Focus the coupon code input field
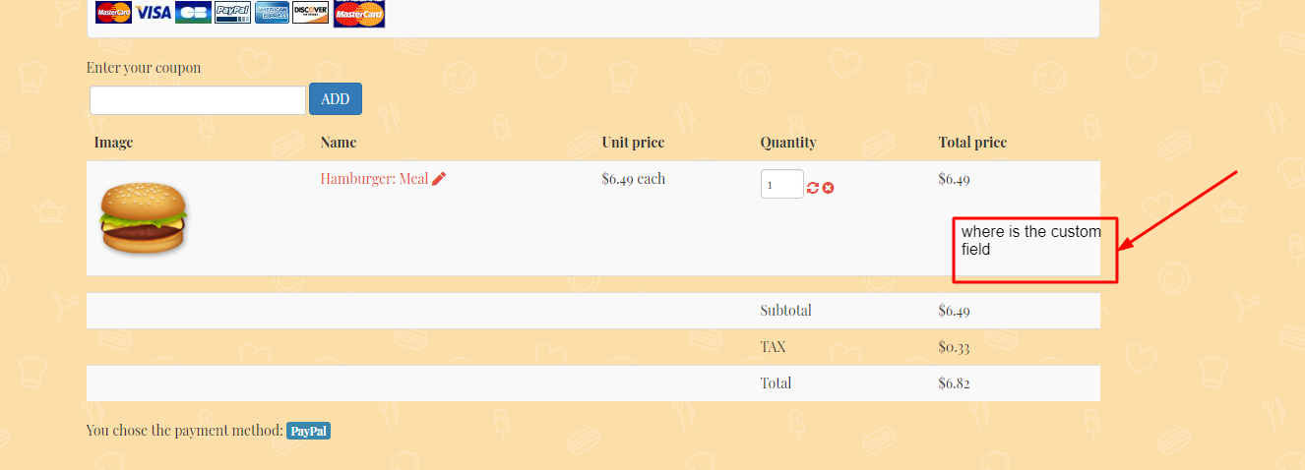This screenshot has height=470, width=1305. point(198,100)
